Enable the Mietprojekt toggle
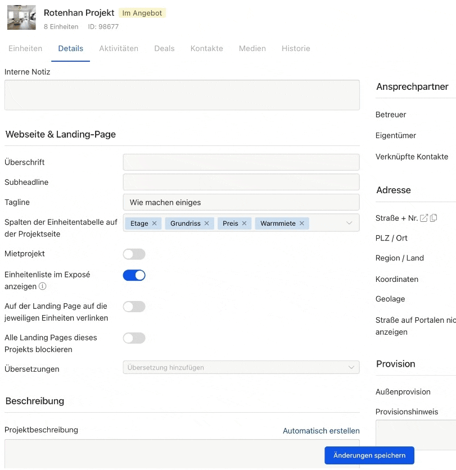456x470 pixels. pos(134,254)
